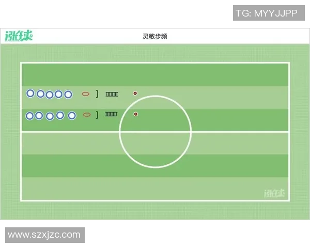The width and height of the screenshot is (310, 248).
Task: Select the bracket hurdle in the top row
Action: pos(97,94)
